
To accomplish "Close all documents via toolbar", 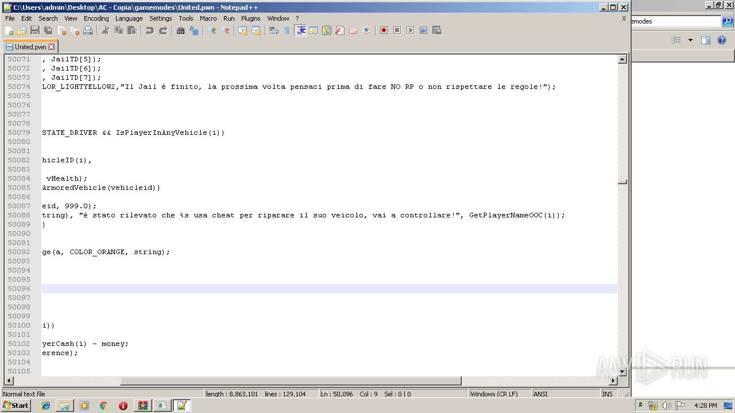I will pos(75,30).
